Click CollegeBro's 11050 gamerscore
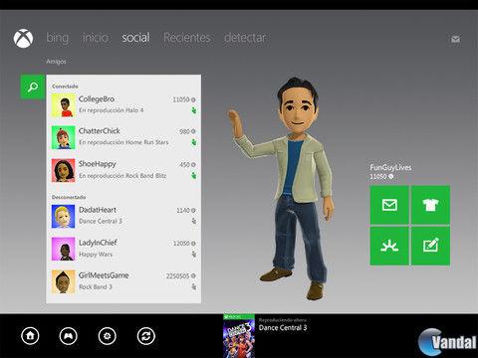478x358 pixels. pyautogui.click(x=184, y=99)
